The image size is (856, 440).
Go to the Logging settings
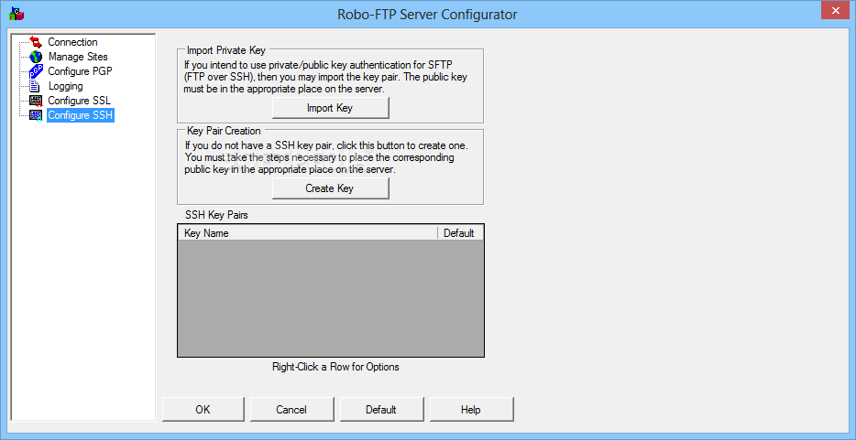65,86
